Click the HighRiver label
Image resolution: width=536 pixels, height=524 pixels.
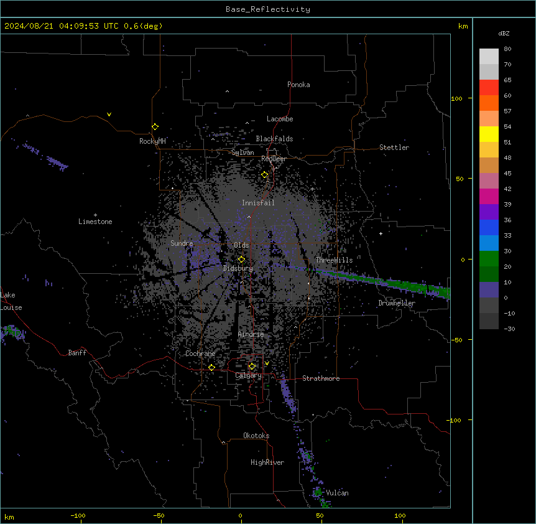267,462
